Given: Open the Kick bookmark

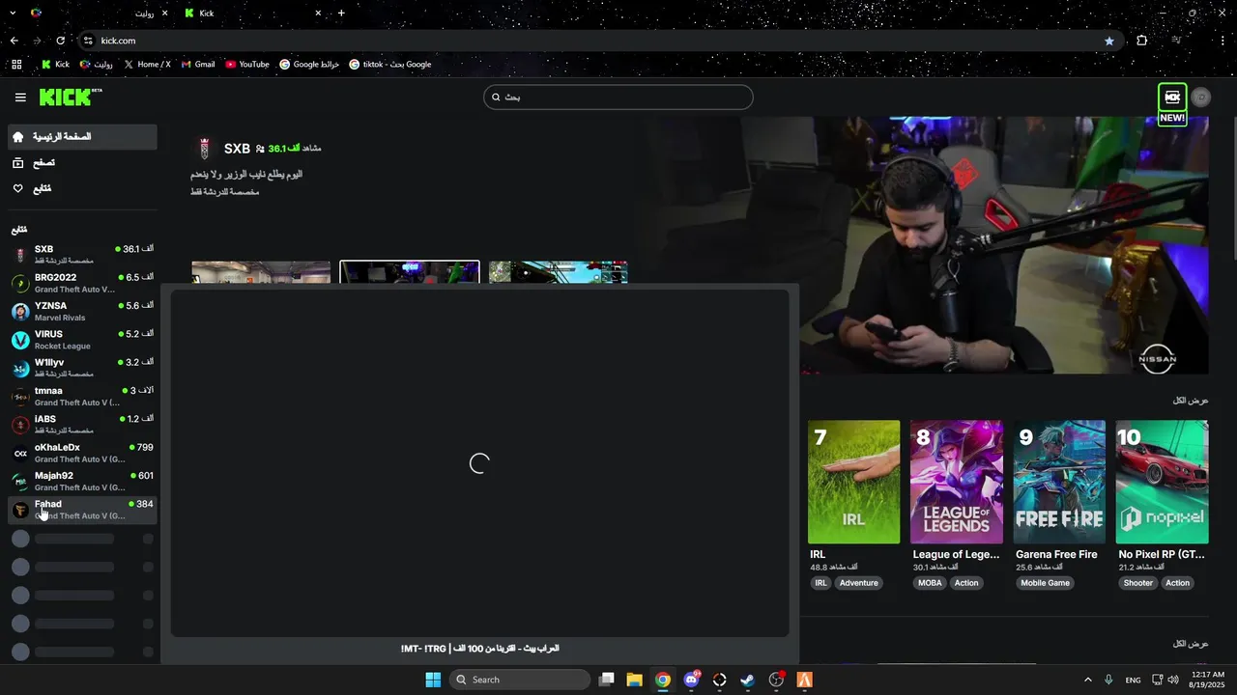Looking at the screenshot, I should point(55,65).
